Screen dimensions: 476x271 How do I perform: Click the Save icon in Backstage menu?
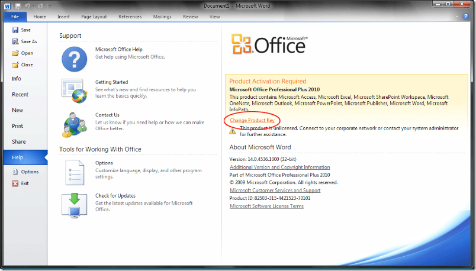[x=15, y=30]
